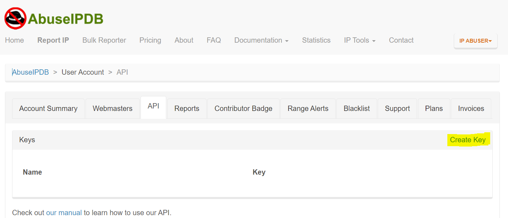
Task: Expand the Documentation dropdown menu
Action: [261, 40]
